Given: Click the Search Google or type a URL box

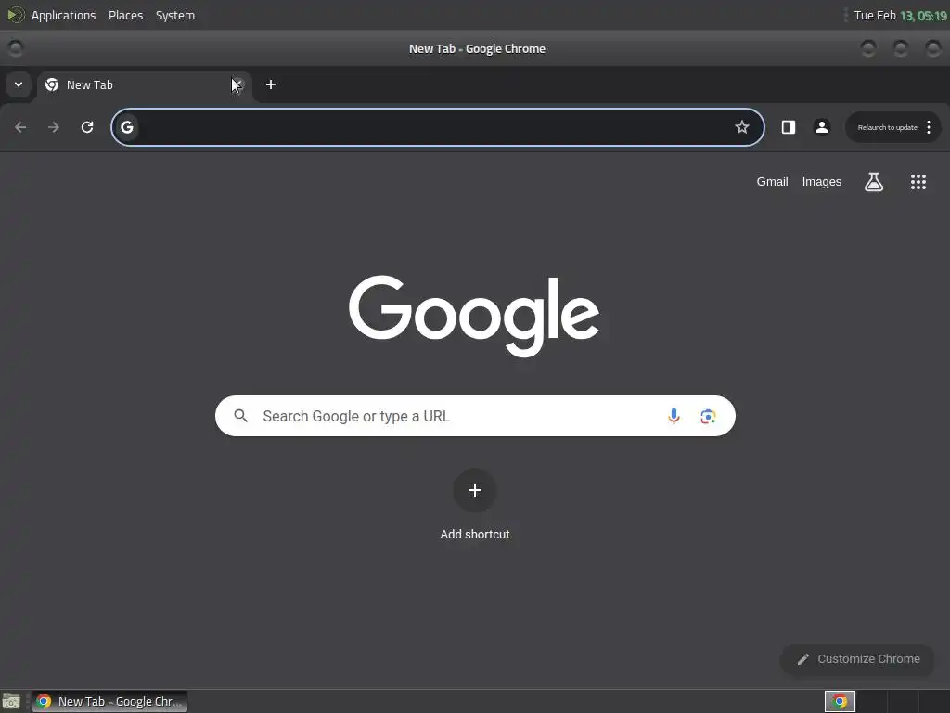Looking at the screenshot, I should pos(475,416).
